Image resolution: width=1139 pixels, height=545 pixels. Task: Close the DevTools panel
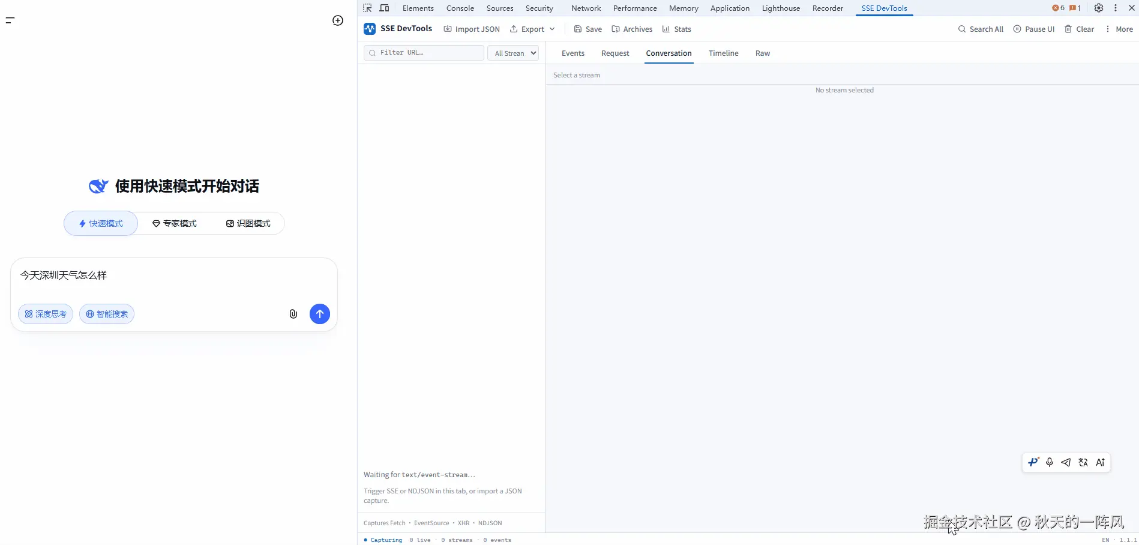1131,8
